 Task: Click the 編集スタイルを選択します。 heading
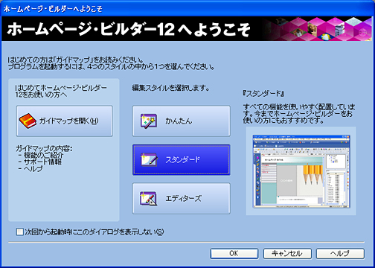coord(170,88)
